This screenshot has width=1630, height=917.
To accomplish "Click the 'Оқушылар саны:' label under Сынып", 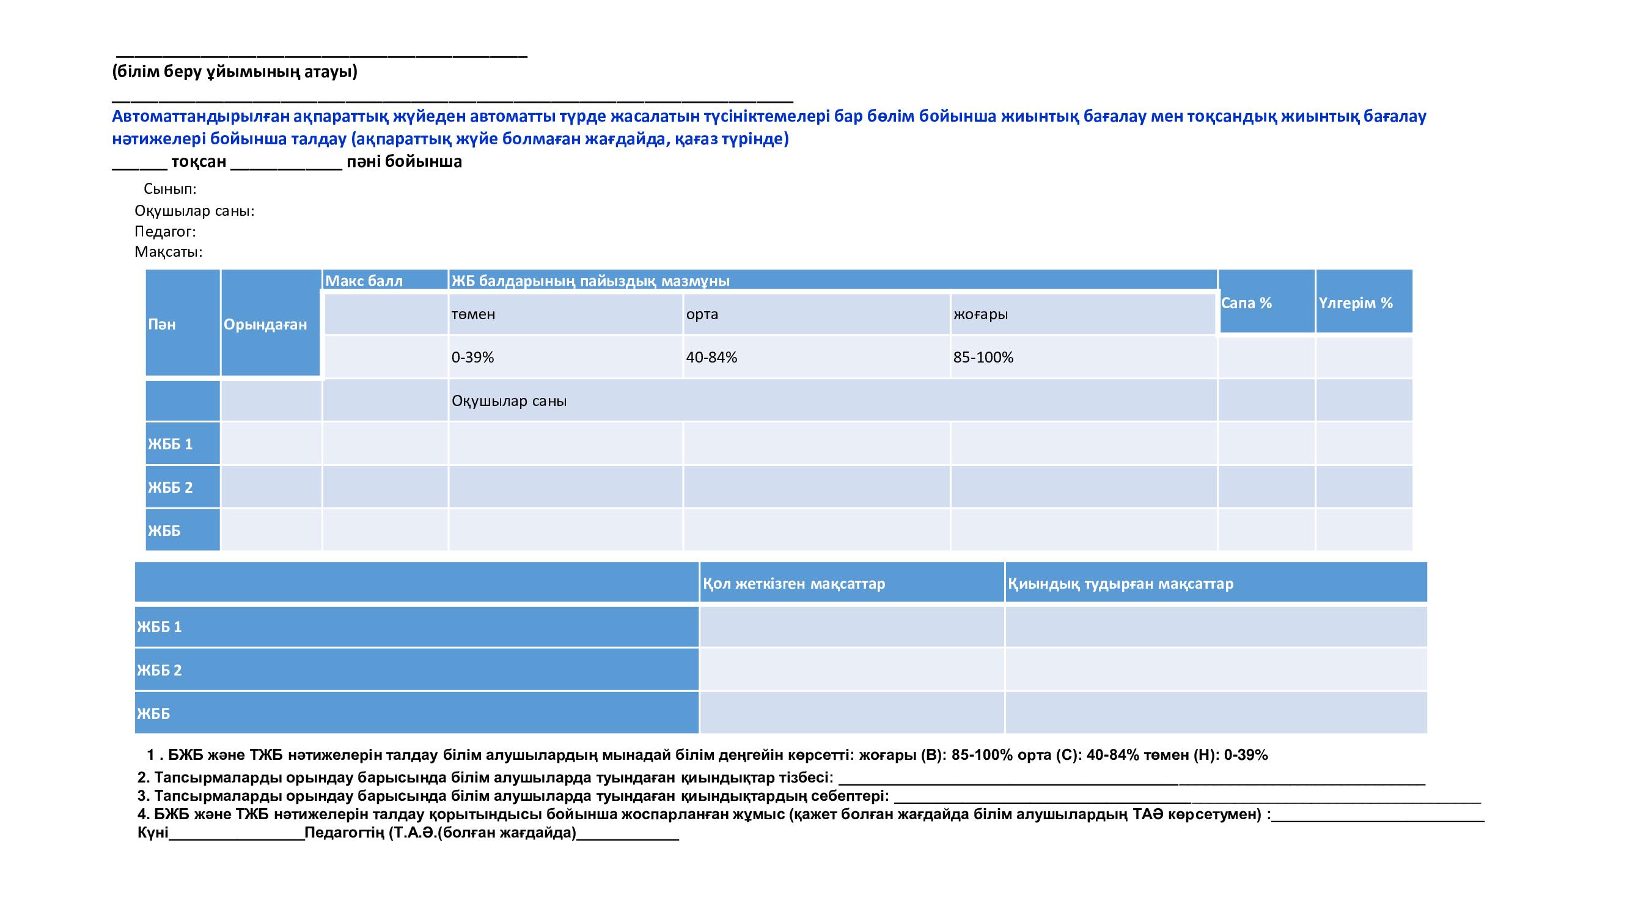I will pyautogui.click(x=194, y=211).
